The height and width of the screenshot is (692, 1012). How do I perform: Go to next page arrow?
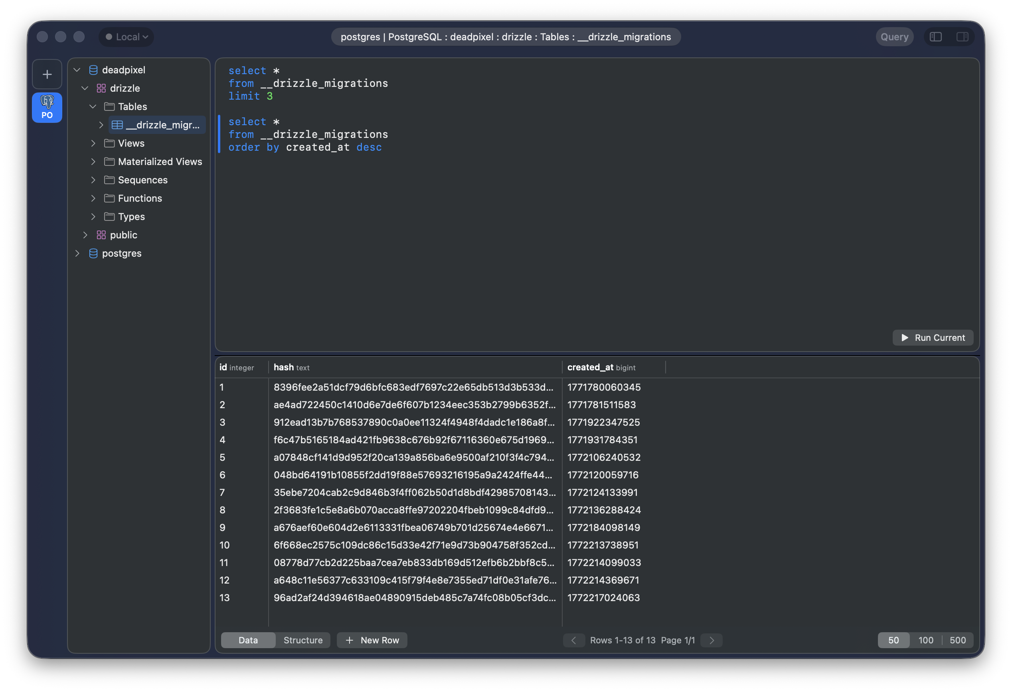712,640
